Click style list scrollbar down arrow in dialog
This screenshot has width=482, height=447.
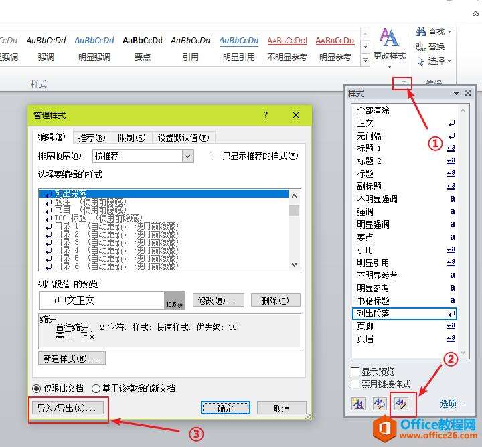[x=294, y=265]
